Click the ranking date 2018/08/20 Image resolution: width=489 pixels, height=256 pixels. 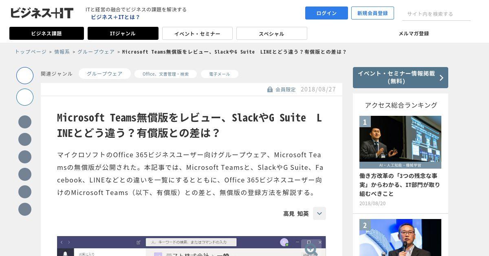click(x=372, y=203)
